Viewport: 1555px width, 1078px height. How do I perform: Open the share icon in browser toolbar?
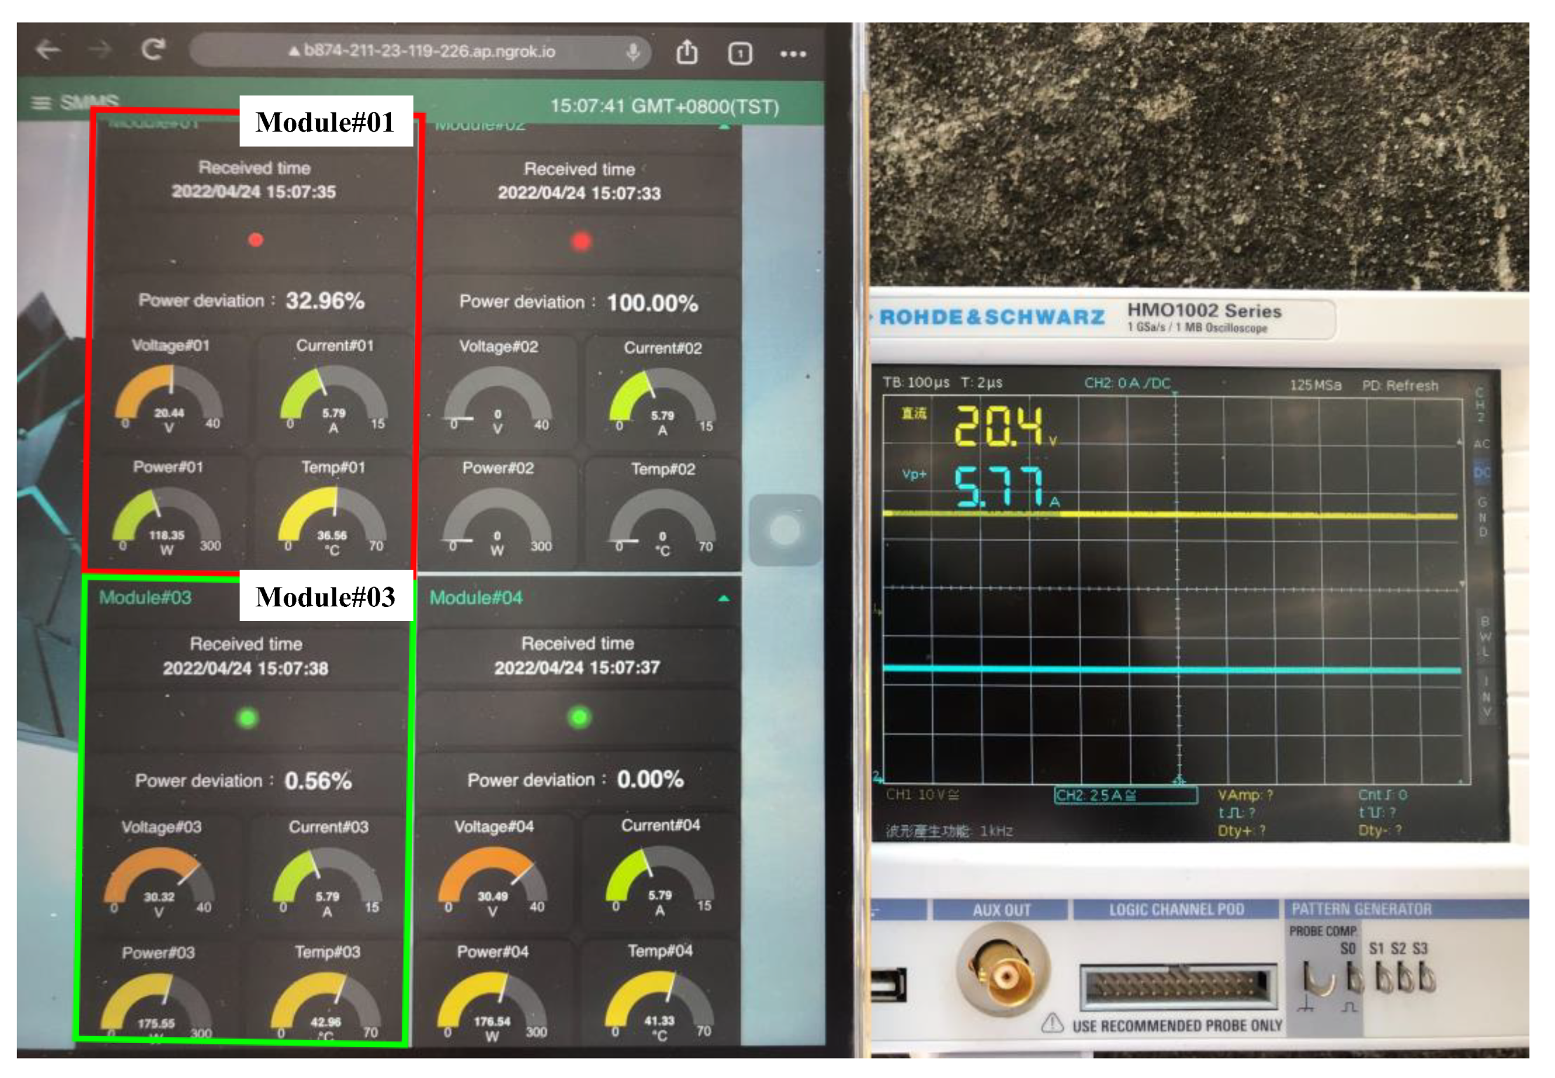(687, 52)
